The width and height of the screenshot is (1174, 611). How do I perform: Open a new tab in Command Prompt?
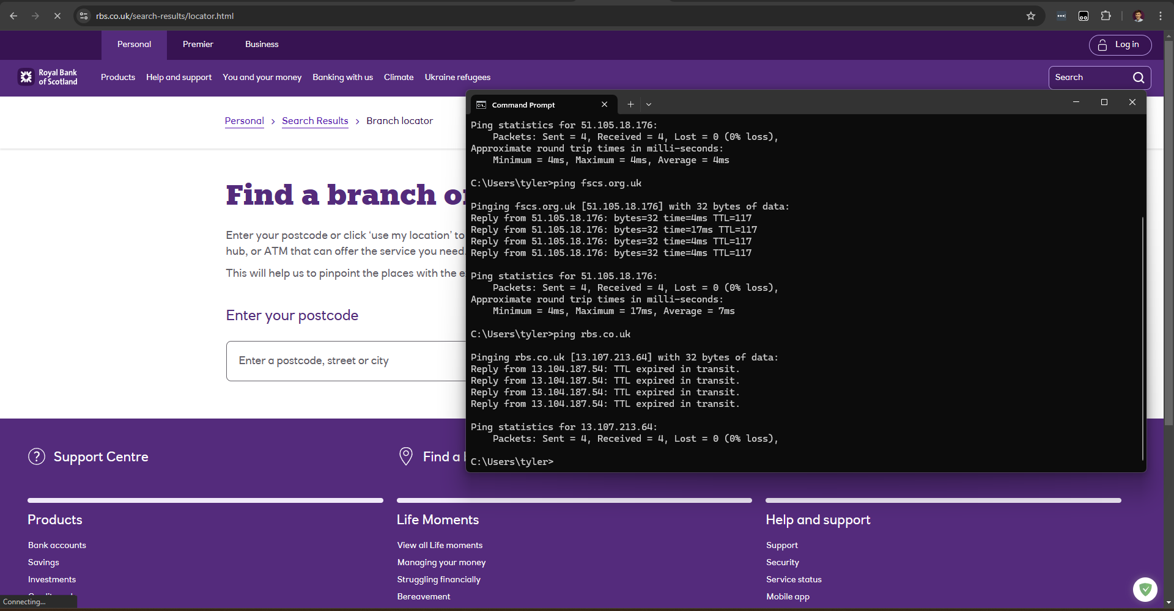(x=630, y=104)
